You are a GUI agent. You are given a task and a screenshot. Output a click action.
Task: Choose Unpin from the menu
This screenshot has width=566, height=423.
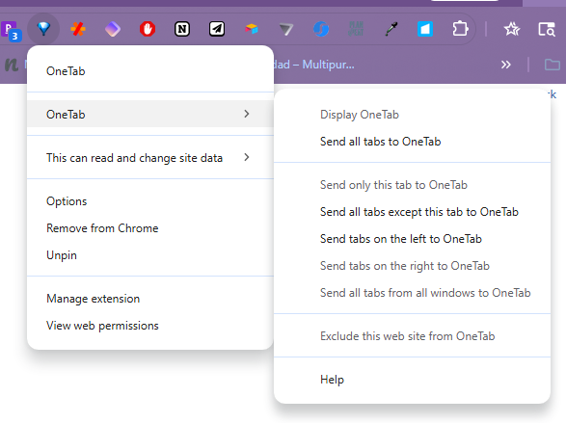pyautogui.click(x=150, y=255)
